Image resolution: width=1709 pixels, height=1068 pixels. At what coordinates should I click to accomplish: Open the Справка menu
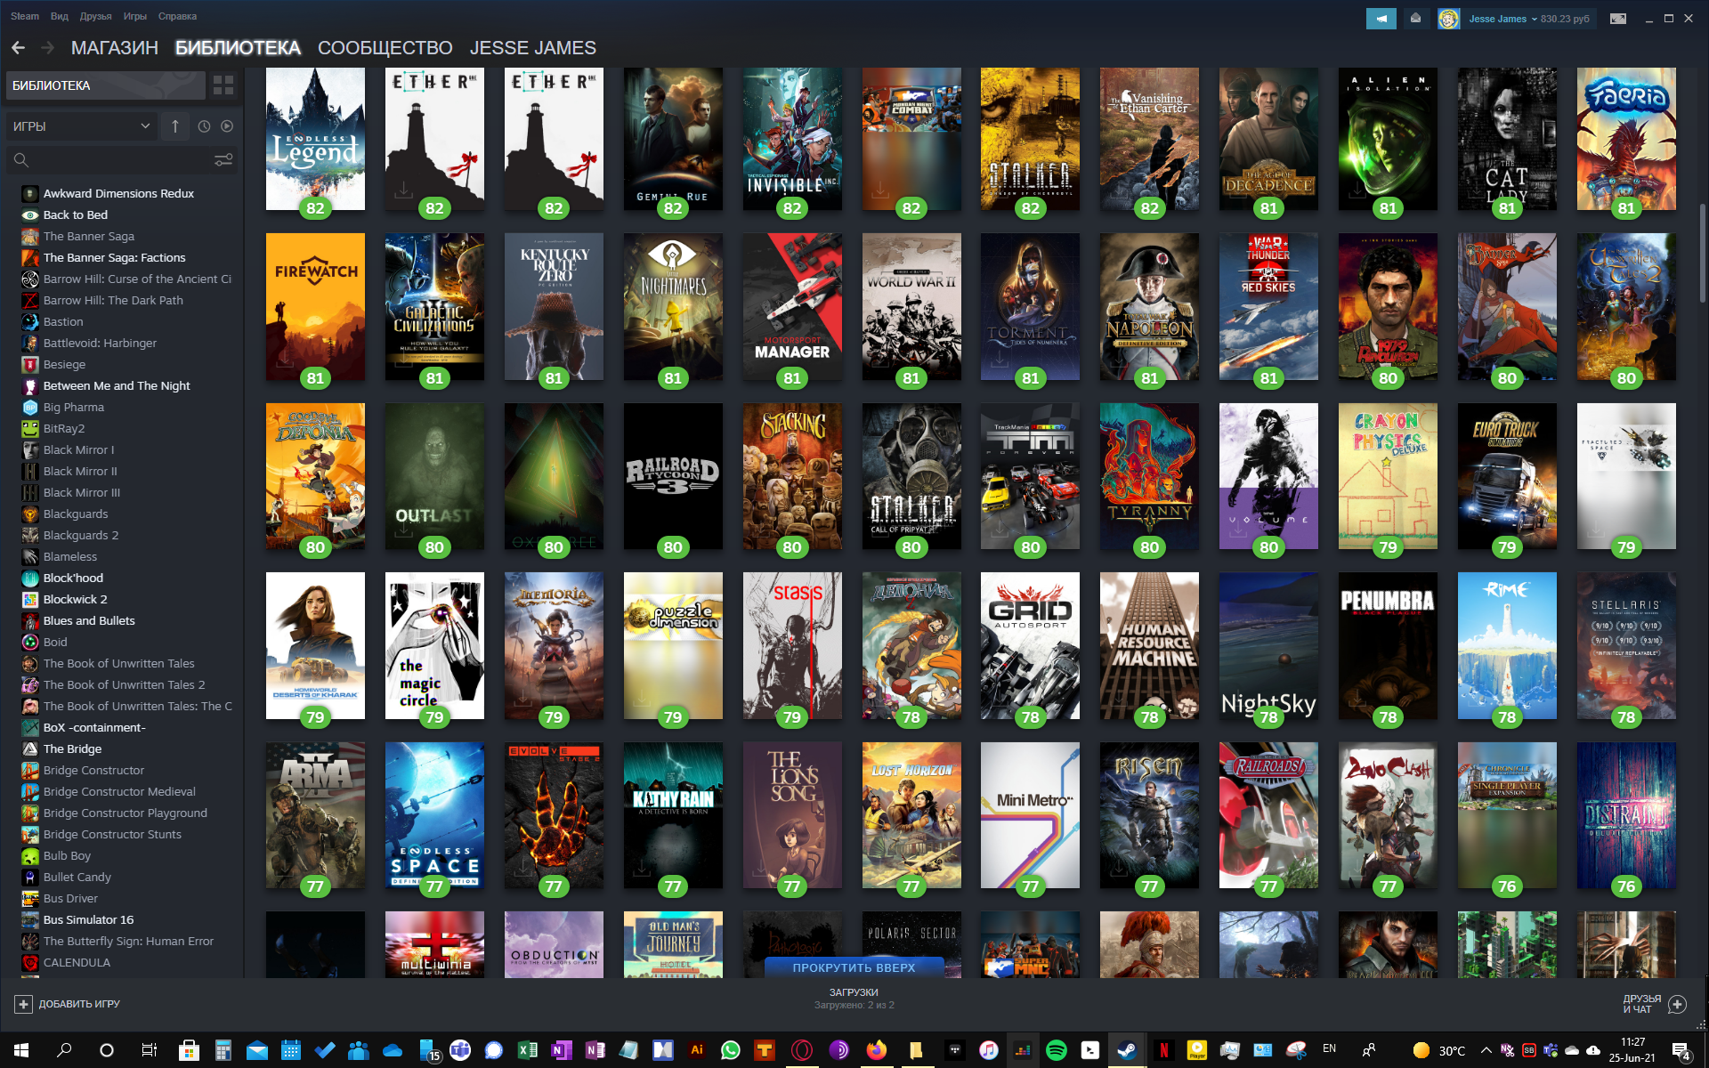click(x=177, y=16)
